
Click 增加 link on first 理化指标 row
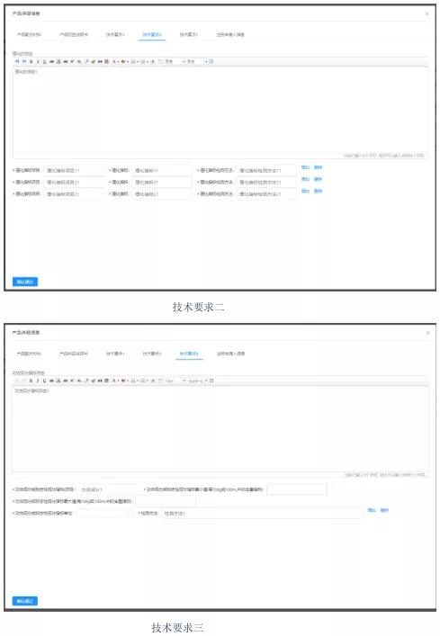click(305, 167)
